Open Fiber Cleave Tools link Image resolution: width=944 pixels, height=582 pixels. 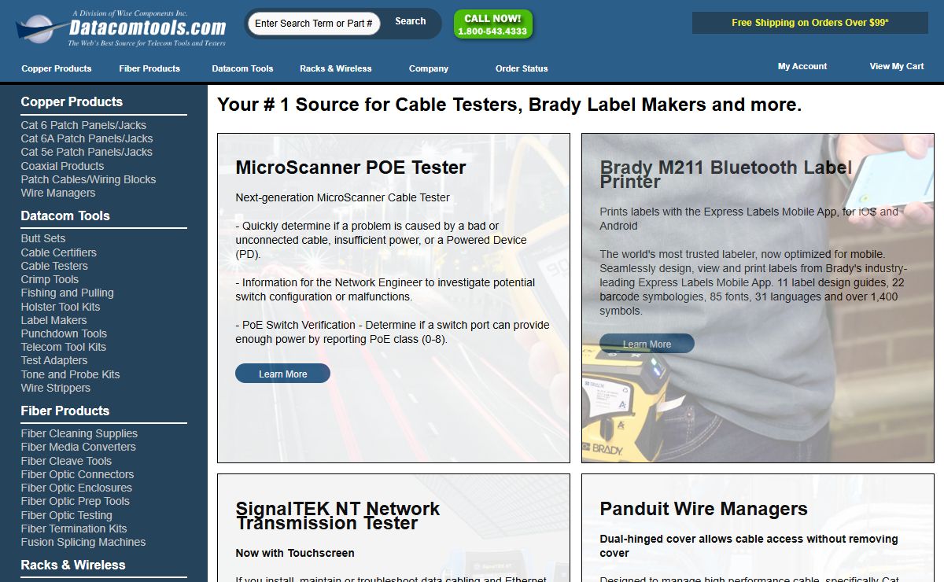[x=66, y=461]
